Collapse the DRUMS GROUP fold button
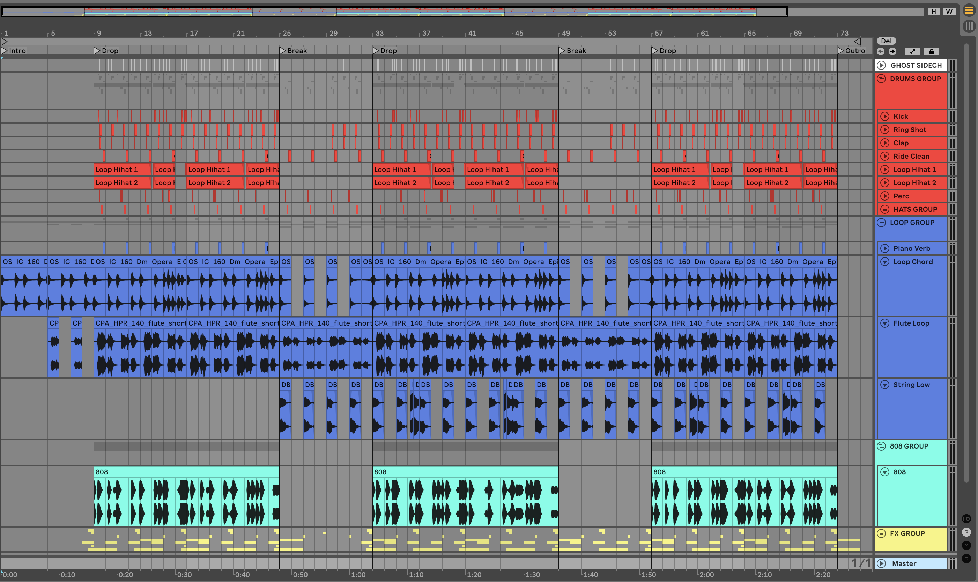Image resolution: width=978 pixels, height=582 pixels. [x=881, y=79]
